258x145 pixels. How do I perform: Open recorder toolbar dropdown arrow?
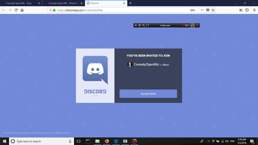point(136,25)
